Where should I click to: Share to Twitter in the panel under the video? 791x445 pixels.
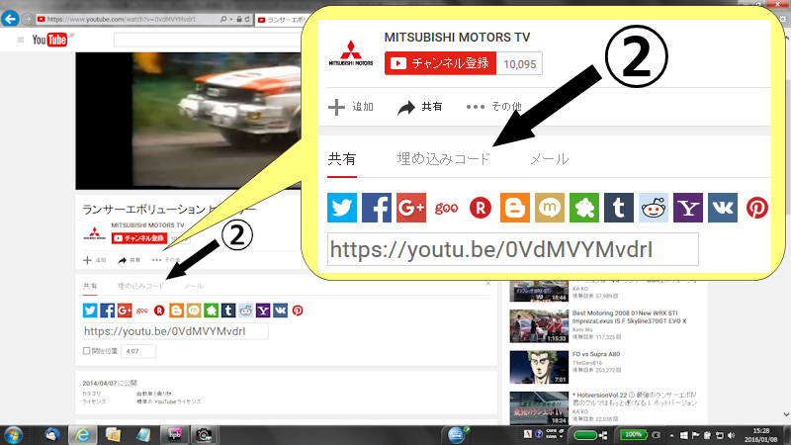90,311
